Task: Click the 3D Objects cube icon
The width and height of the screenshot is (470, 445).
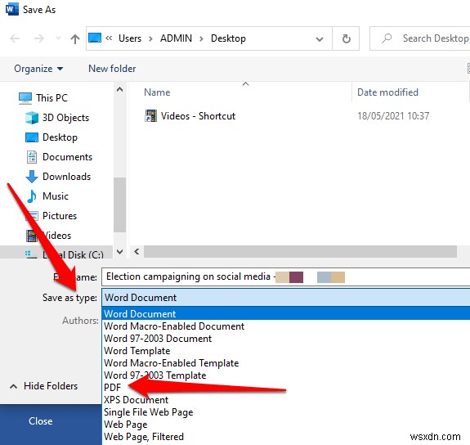Action: 32,118
